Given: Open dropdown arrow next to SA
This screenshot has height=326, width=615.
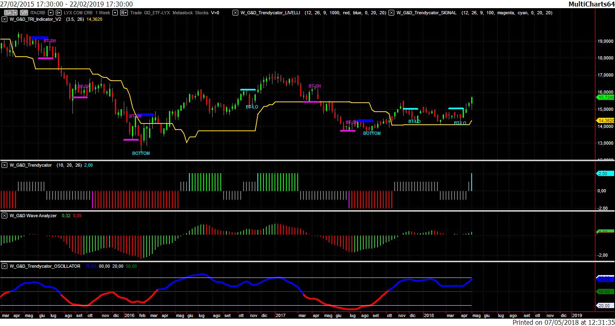Looking at the screenshot, I should click(x=15, y=13).
